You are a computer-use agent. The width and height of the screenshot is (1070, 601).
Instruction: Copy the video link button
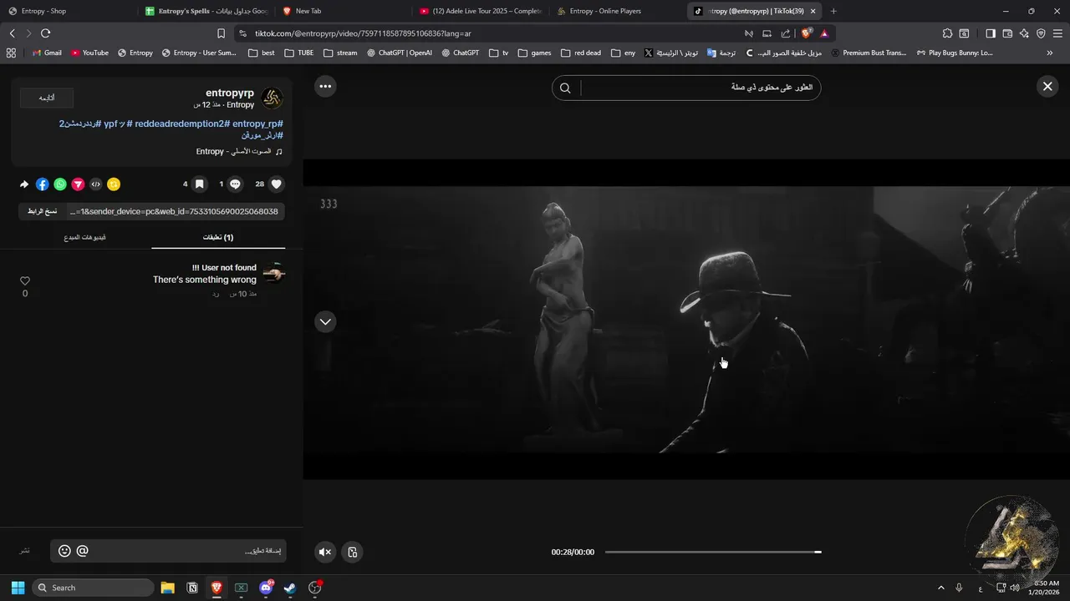point(42,211)
